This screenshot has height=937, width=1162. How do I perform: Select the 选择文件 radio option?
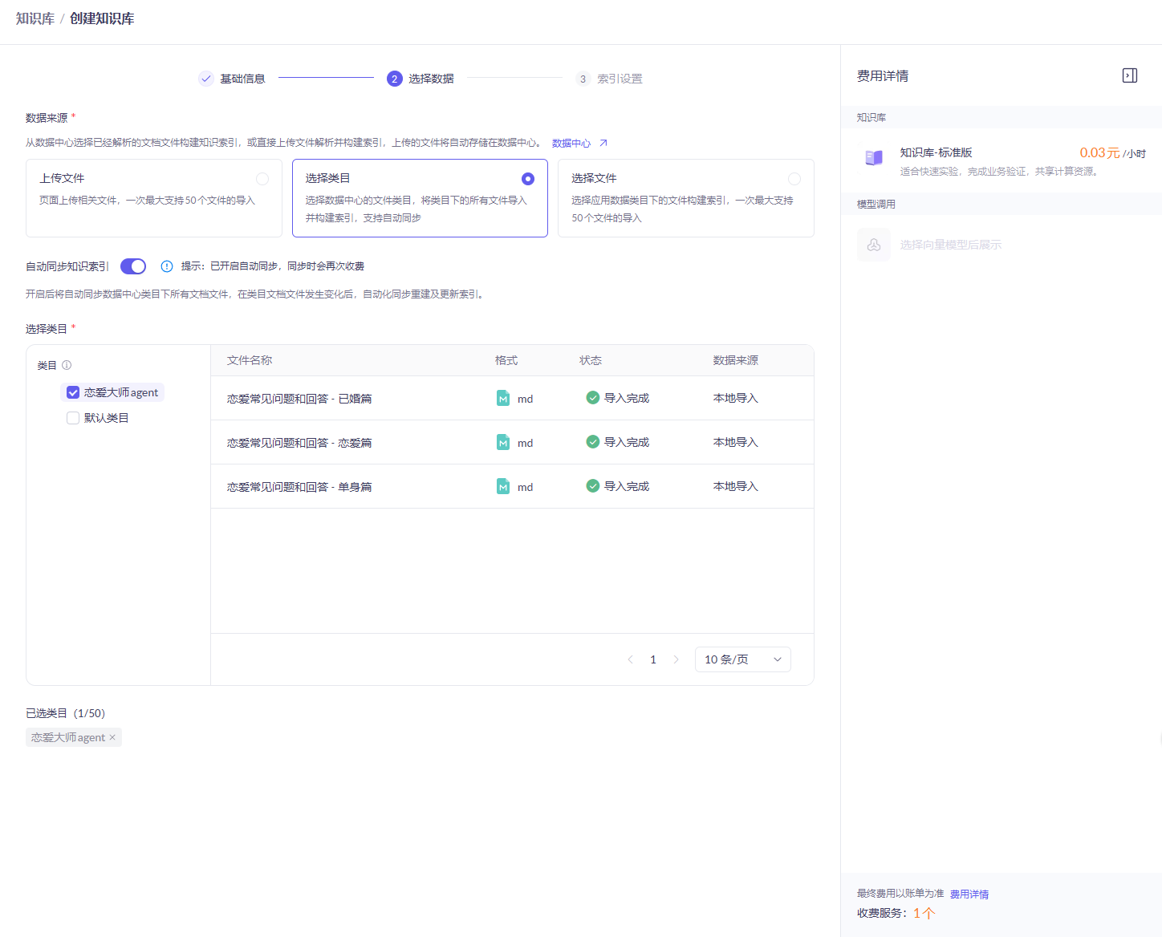pyautogui.click(x=794, y=179)
